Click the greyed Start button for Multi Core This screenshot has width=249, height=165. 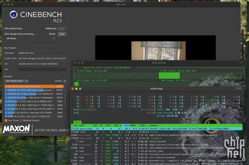pos(62,28)
